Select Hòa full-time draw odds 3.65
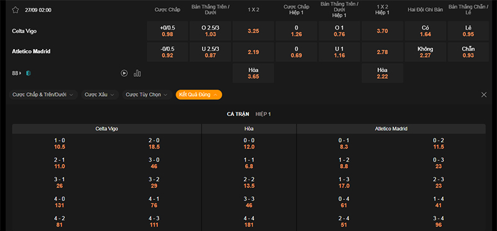This screenshot has height=231, width=497. tap(253, 73)
